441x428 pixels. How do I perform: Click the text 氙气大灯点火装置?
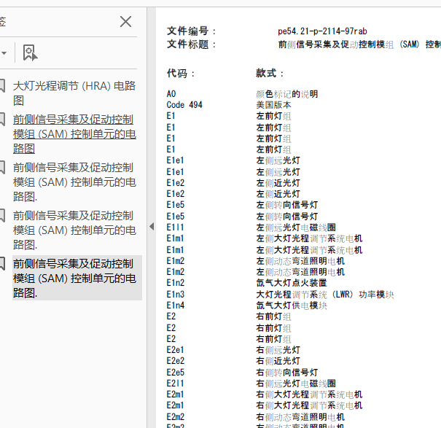click(292, 283)
